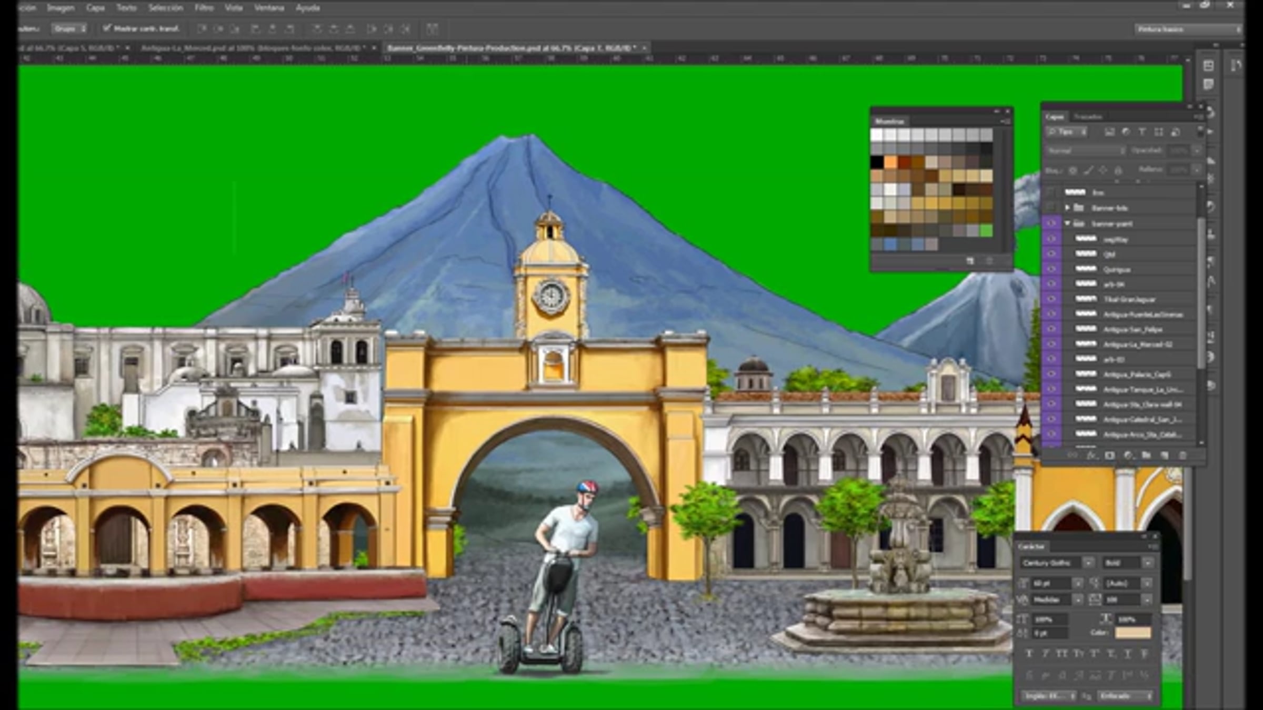Open the Century Gothic font dropdown
Viewport: 1263px width, 710px height.
coord(1088,563)
